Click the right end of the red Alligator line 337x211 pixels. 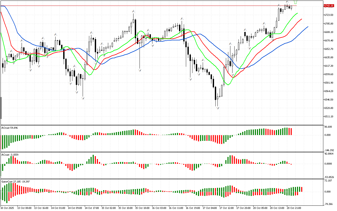[301, 19]
